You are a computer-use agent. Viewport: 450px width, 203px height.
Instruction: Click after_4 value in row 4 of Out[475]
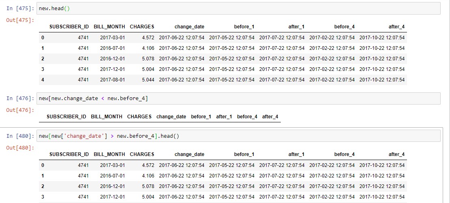[382, 80]
